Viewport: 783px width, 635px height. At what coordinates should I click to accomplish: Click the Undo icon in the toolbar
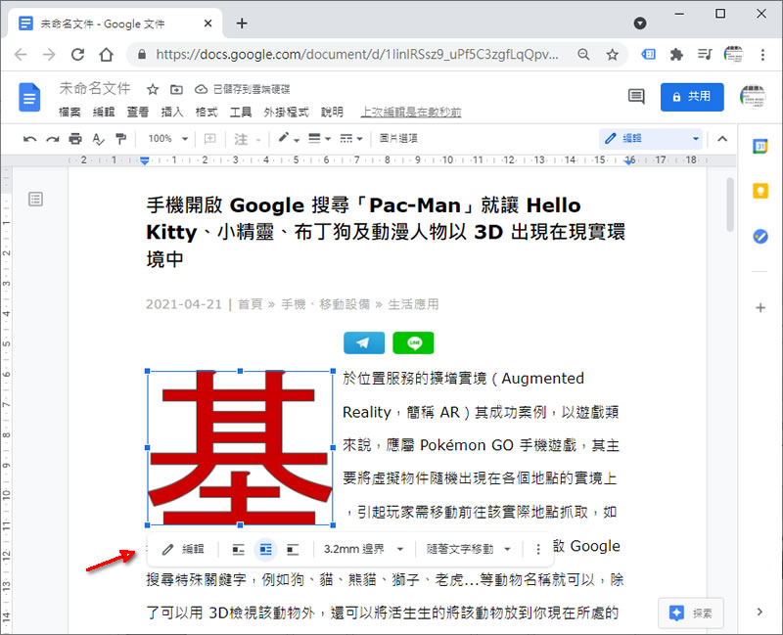coord(30,139)
